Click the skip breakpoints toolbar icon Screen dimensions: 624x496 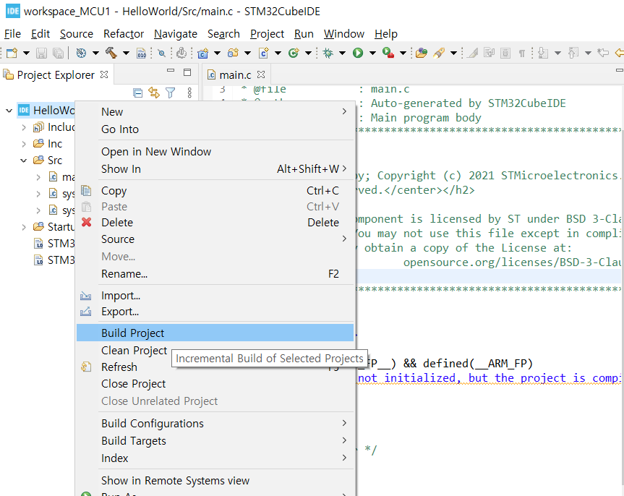tap(161, 53)
